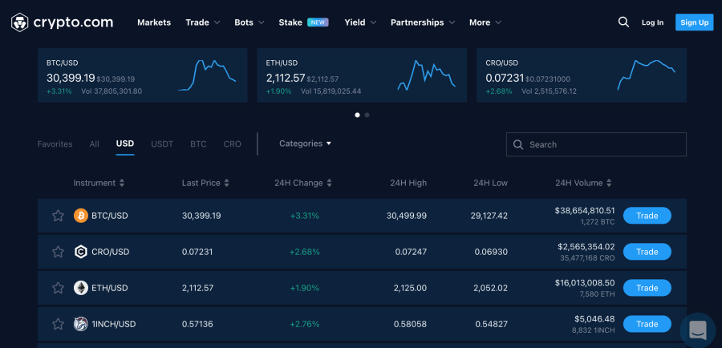Viewport: 722px width, 348px height.
Task: Click the Cronos CRO coin icon
Action: tap(80, 252)
